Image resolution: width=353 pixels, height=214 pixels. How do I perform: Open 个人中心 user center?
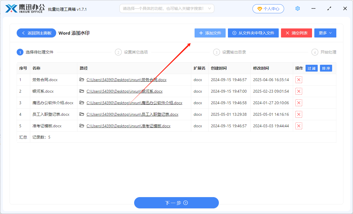click(x=268, y=9)
